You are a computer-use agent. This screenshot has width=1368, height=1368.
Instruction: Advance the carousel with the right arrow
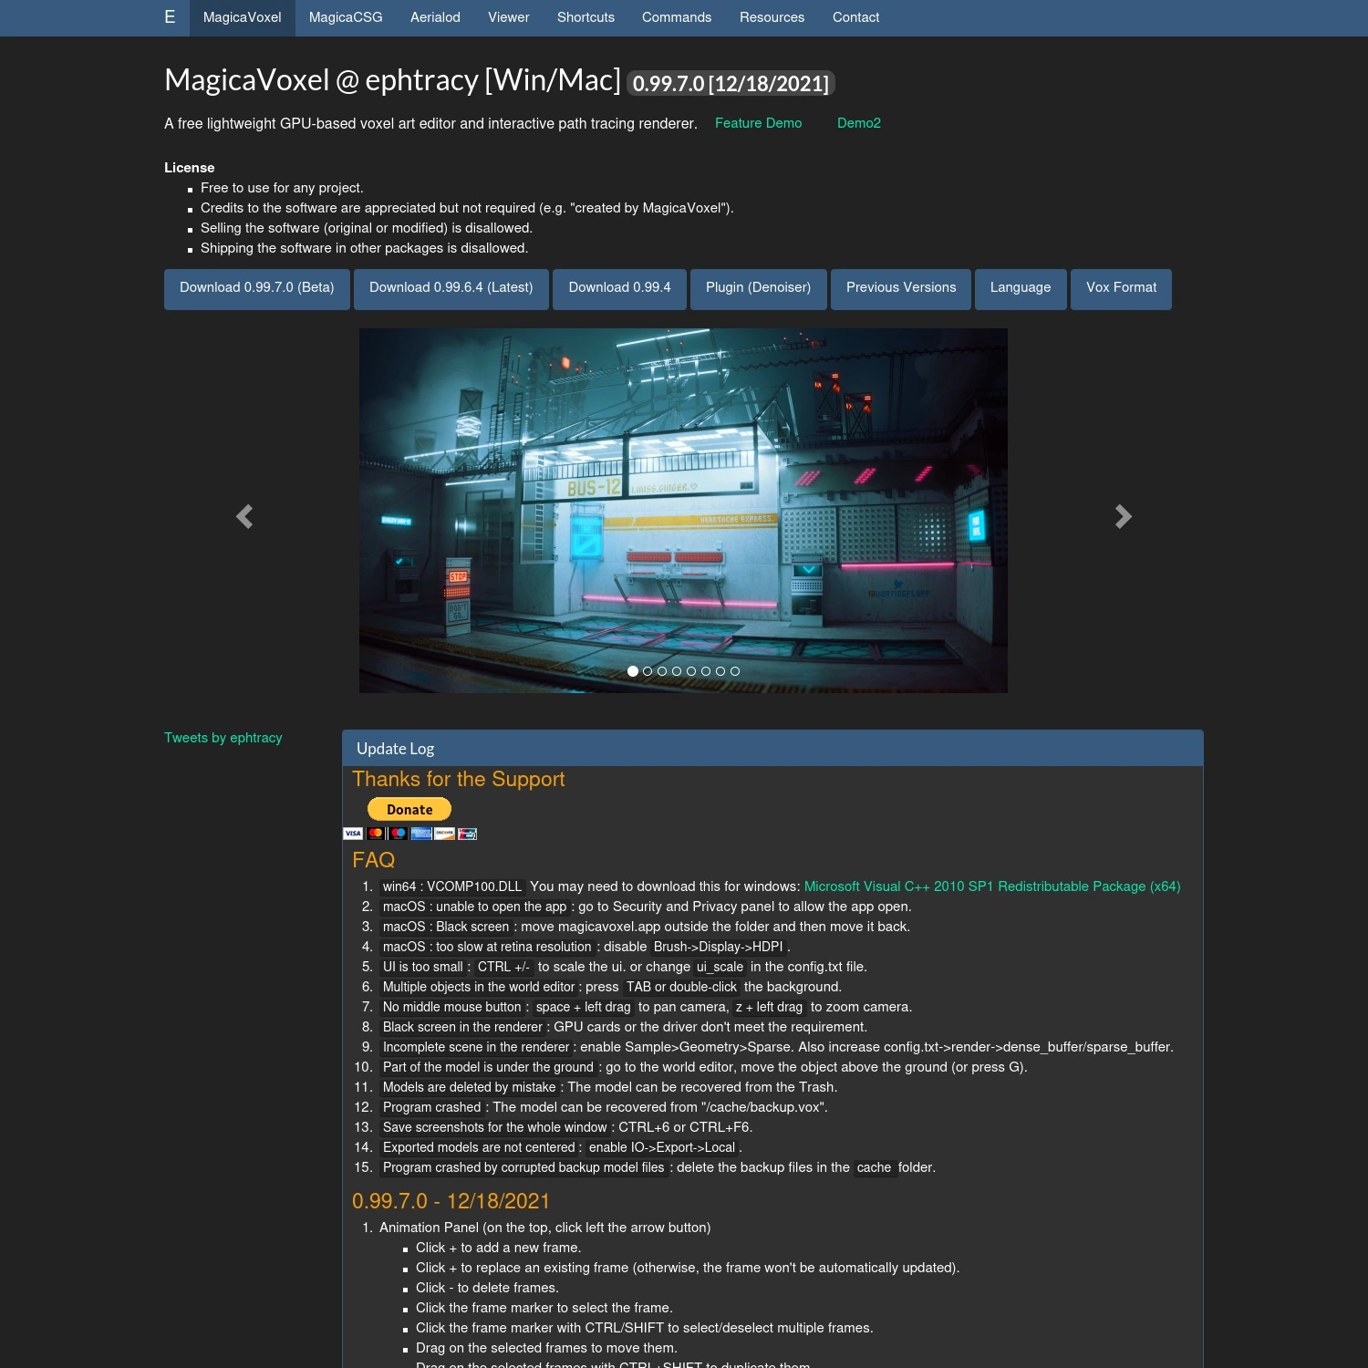[x=1124, y=517]
